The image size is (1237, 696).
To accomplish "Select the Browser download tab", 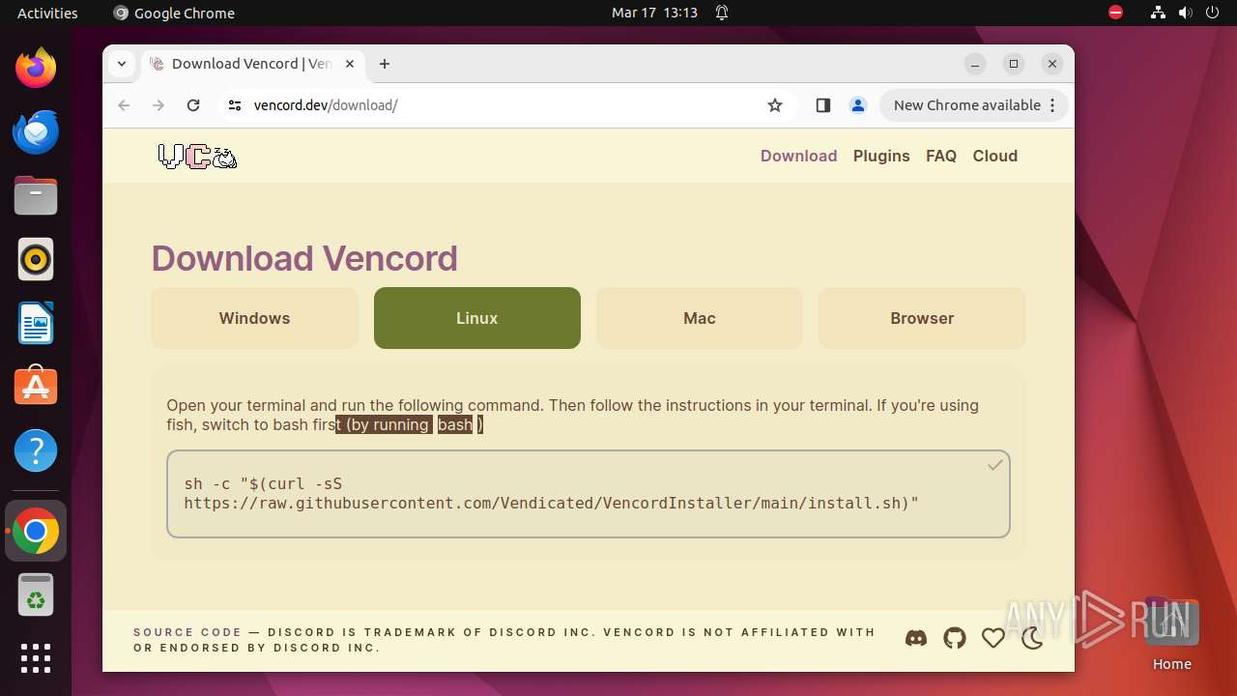I will click(922, 318).
